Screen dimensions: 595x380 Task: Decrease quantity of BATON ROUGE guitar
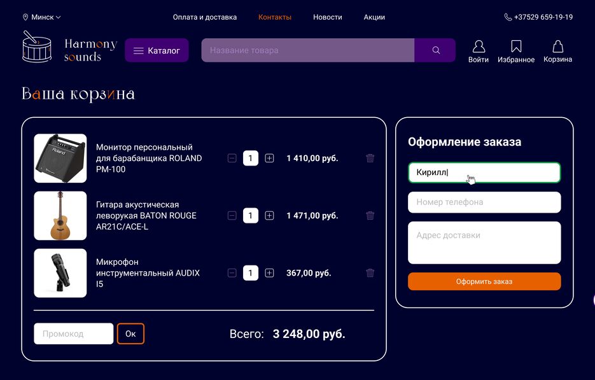[x=232, y=216]
